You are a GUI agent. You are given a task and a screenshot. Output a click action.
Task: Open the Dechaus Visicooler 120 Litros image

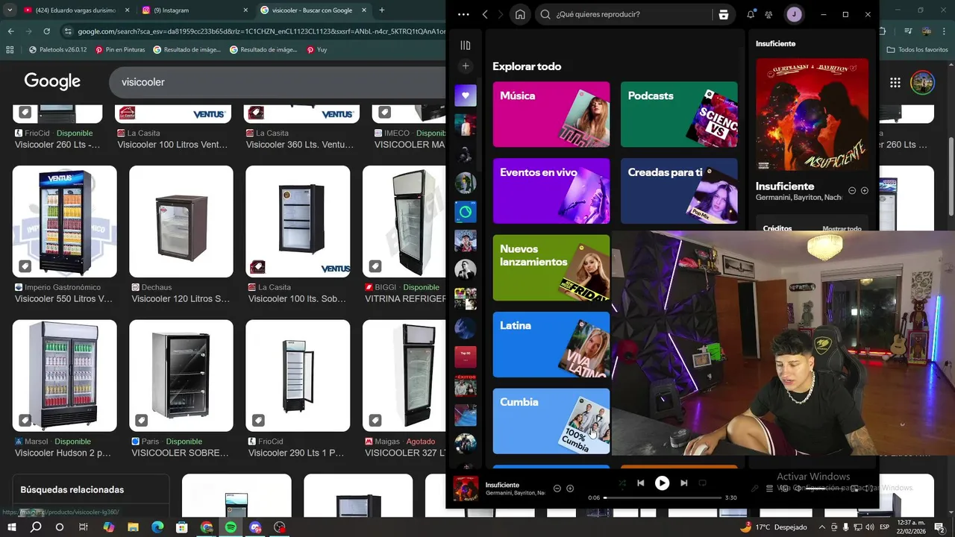pyautogui.click(x=181, y=222)
